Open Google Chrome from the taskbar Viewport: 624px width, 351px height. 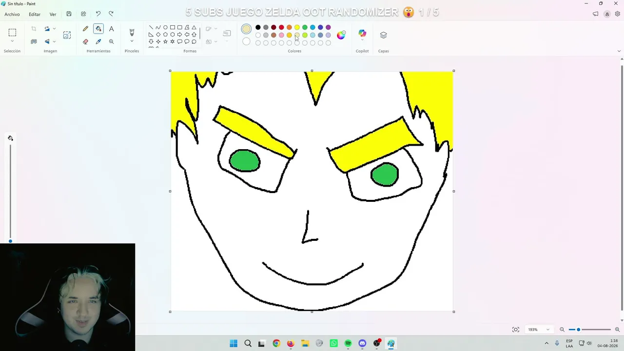[x=276, y=343]
